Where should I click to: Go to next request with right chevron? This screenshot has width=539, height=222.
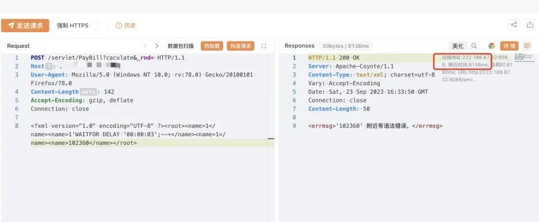point(156,45)
